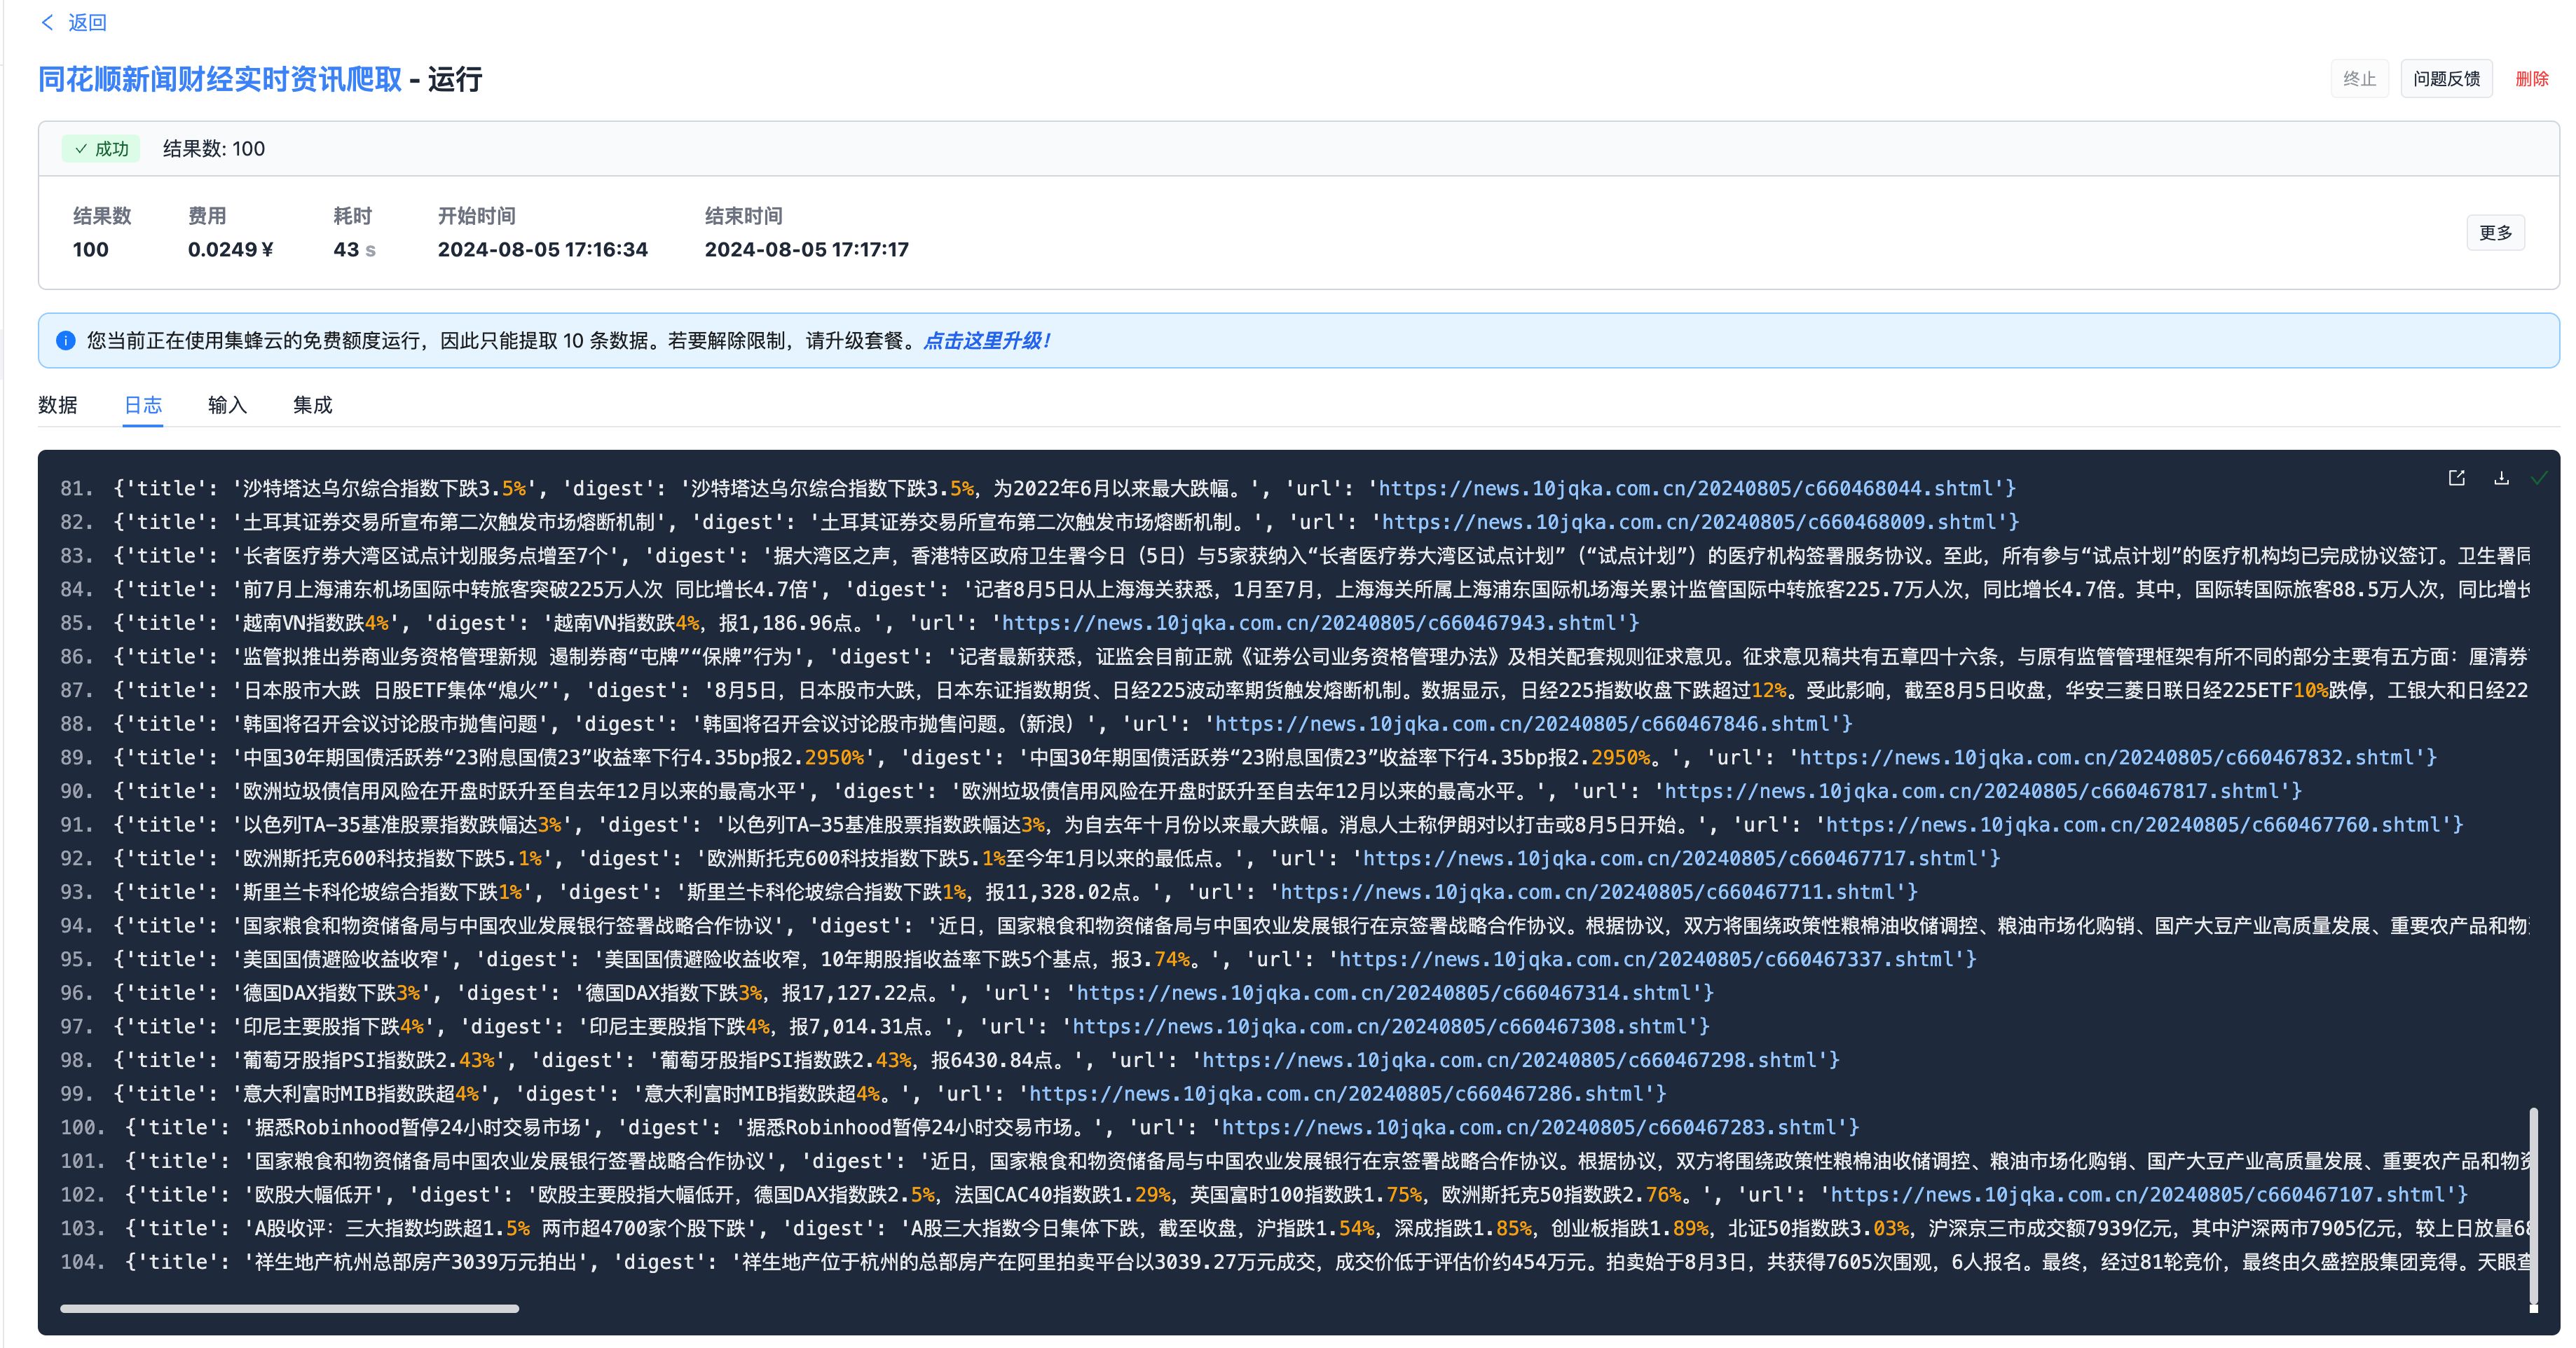Click the red 删除 button
Viewport: 2576px width, 1348px height.
click(x=2532, y=78)
